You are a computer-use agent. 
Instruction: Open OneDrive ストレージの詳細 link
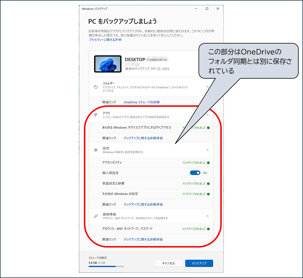[141, 102]
